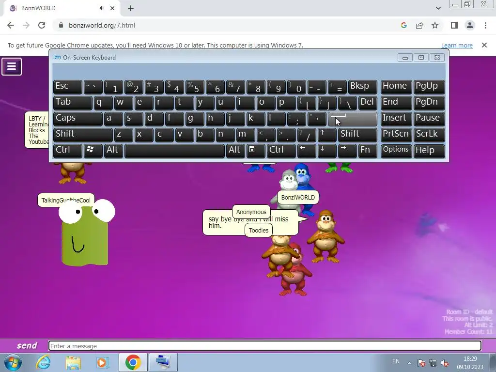This screenshot has height=372, width=496.
Task: Open the Windows Start button
Action: point(13,362)
